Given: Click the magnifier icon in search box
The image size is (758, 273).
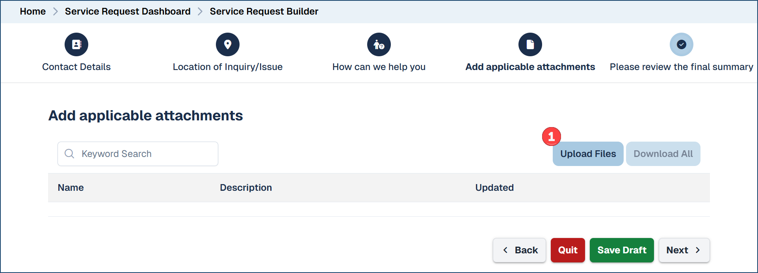Looking at the screenshot, I should pyautogui.click(x=69, y=154).
